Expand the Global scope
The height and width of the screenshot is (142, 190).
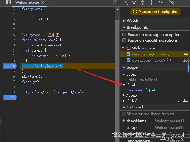124,101
